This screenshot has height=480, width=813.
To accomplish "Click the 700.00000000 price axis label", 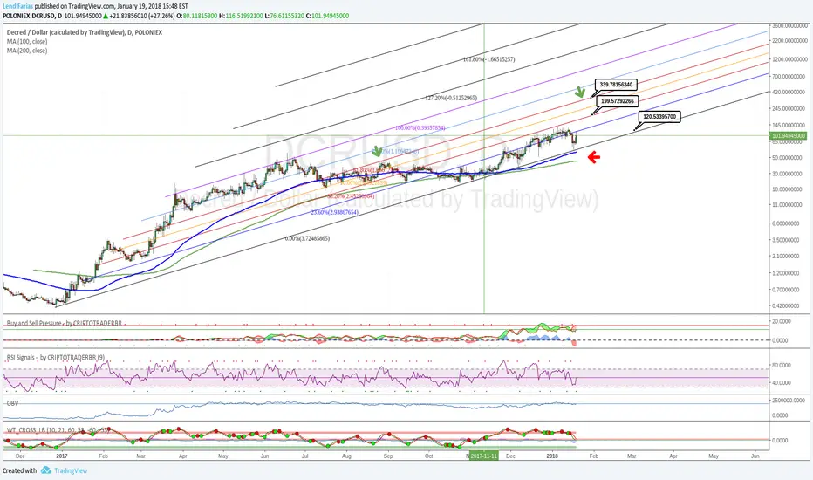I will (789, 76).
